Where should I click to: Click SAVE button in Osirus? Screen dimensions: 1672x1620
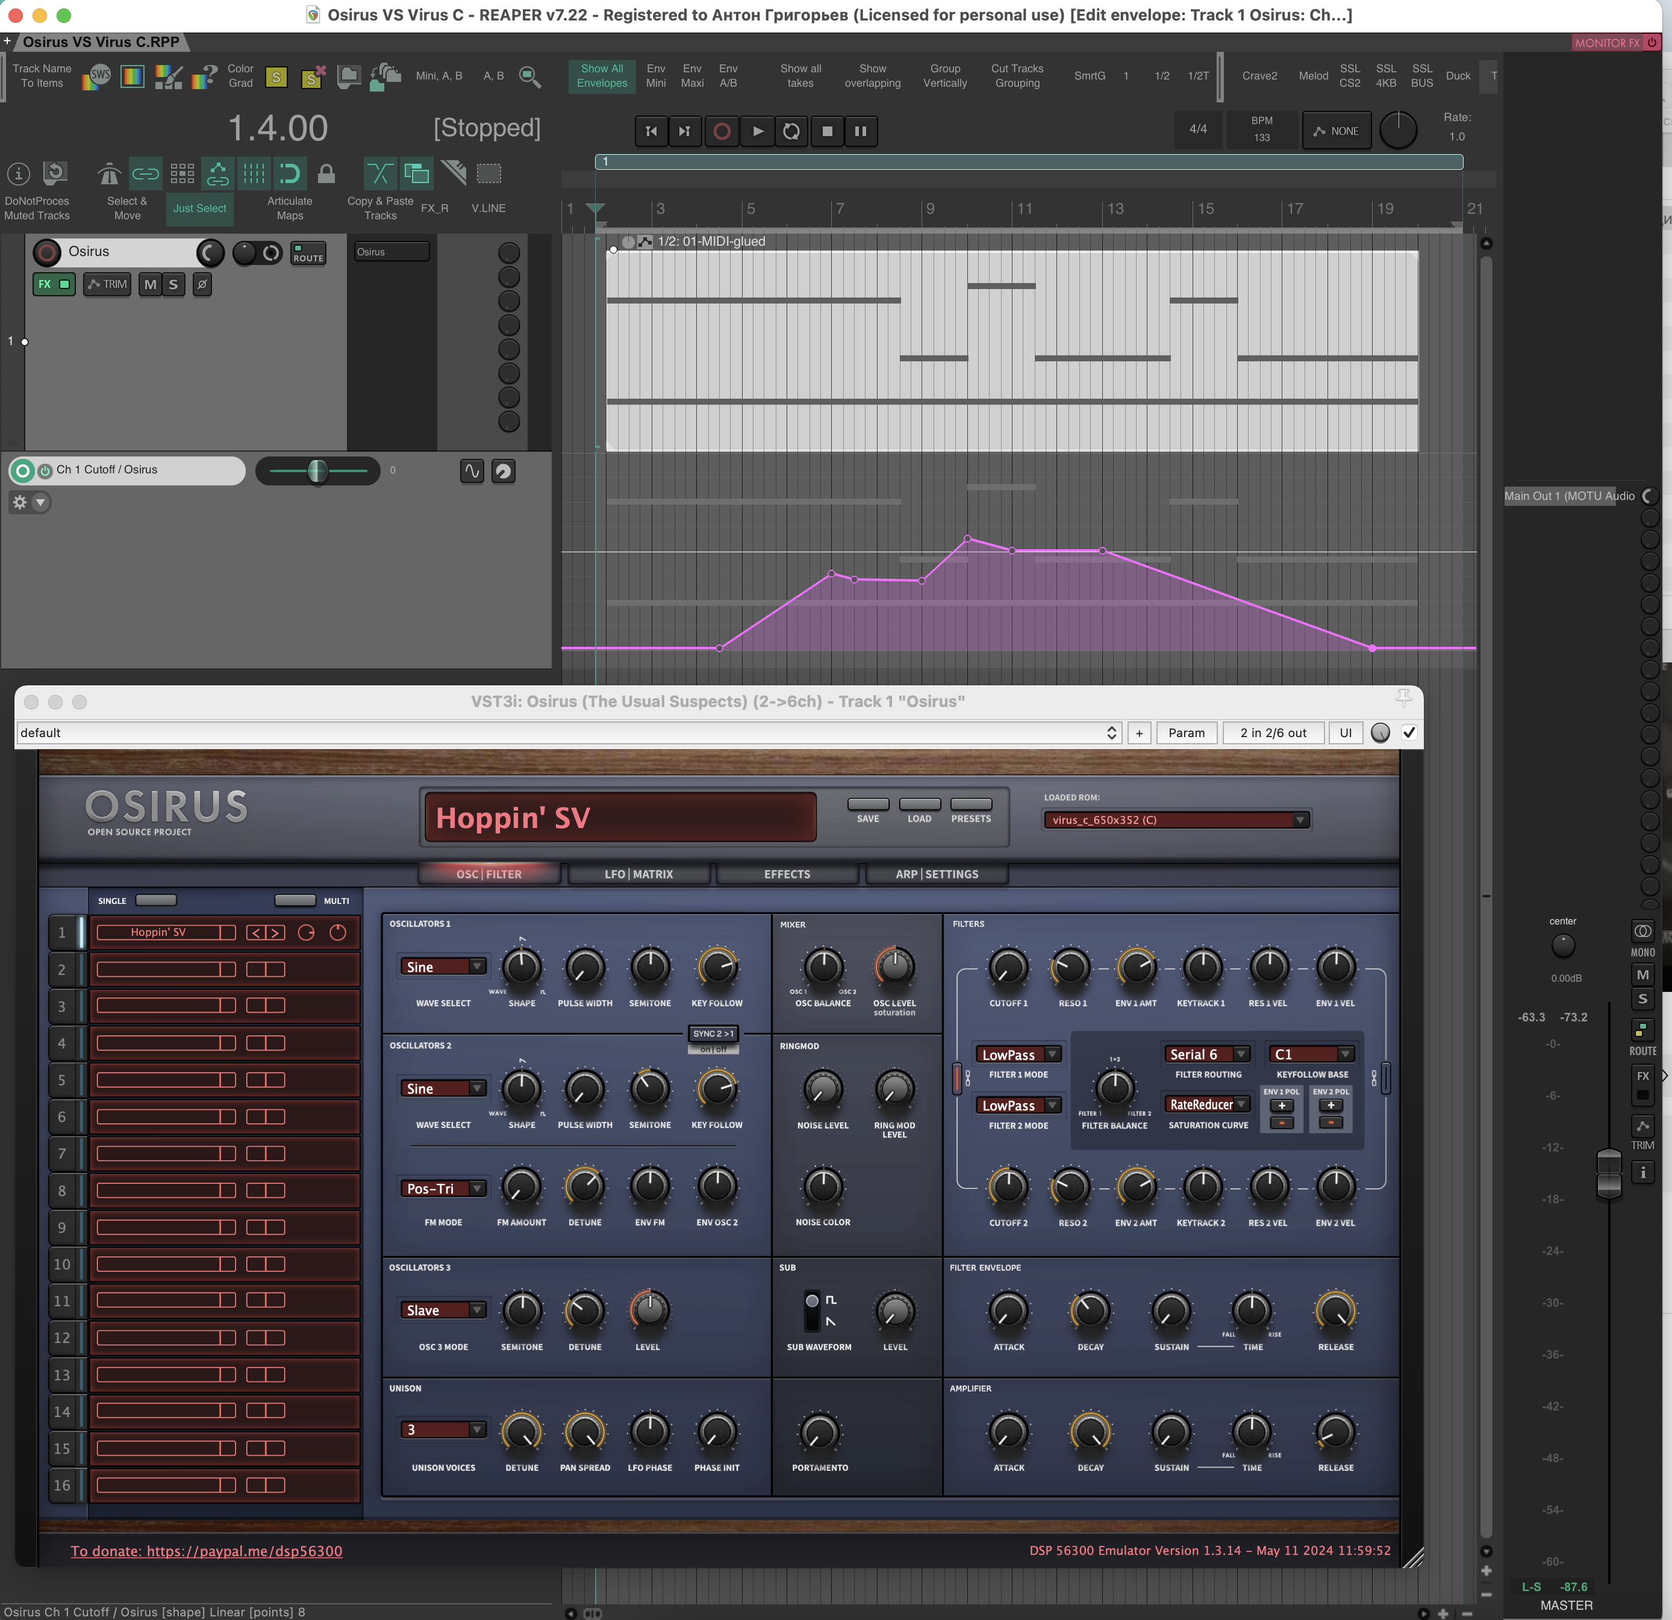click(867, 805)
